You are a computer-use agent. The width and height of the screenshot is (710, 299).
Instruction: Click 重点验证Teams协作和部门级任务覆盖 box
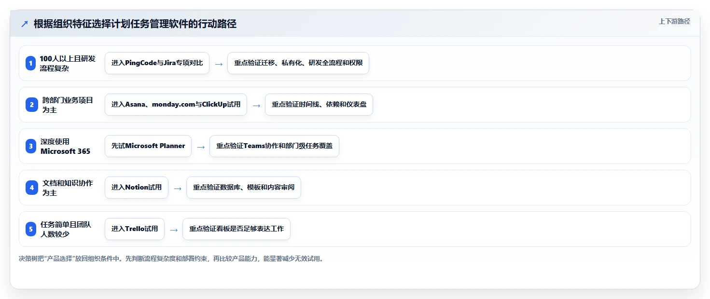pyautogui.click(x=274, y=146)
